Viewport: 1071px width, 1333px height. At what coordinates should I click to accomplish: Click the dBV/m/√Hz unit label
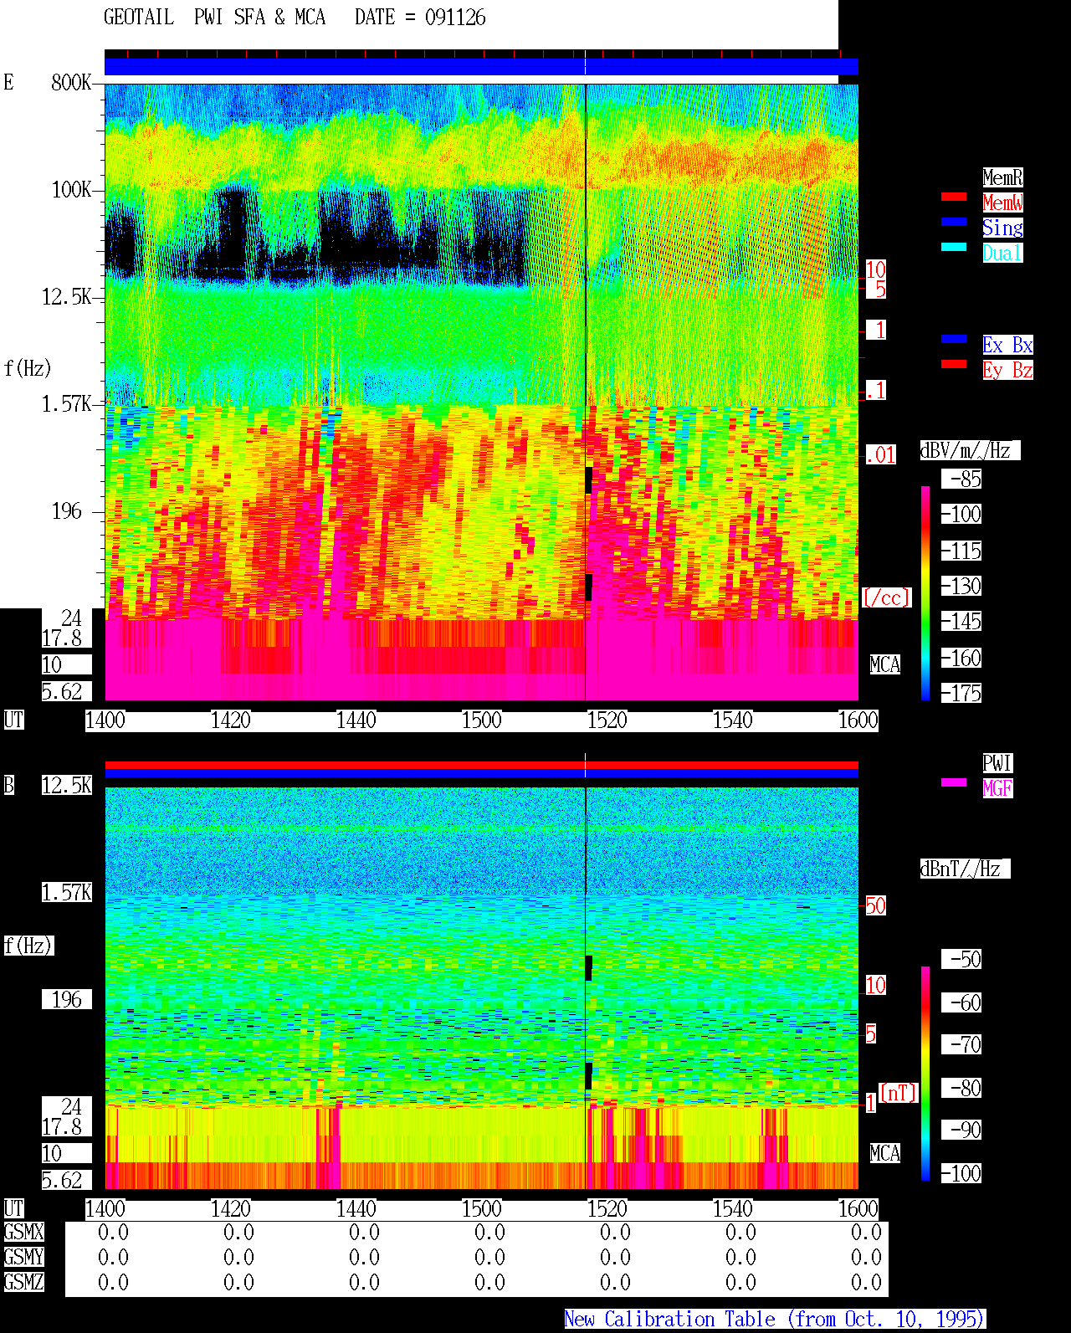tap(970, 450)
